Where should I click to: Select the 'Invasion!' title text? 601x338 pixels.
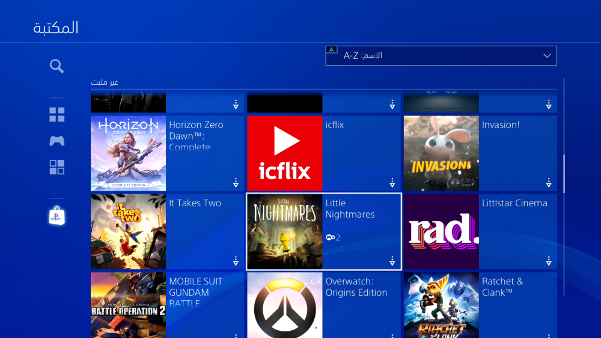click(x=501, y=124)
